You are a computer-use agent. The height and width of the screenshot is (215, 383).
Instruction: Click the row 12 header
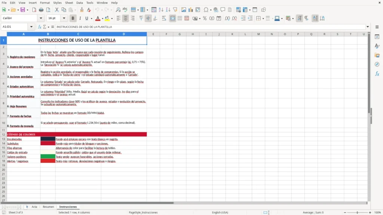point(3,134)
